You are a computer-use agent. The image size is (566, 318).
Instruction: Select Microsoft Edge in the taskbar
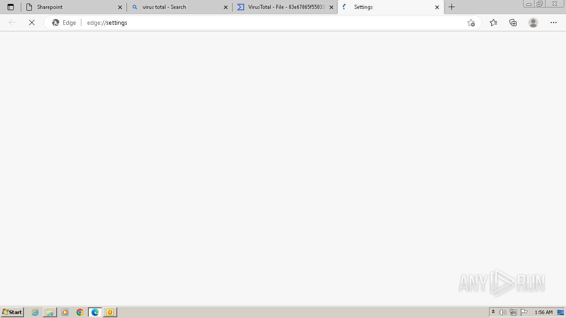[x=95, y=312]
